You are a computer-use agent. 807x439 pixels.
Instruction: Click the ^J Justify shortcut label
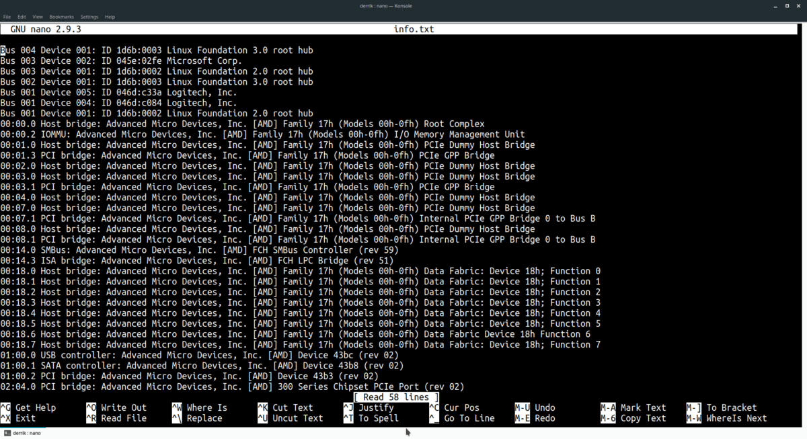click(x=369, y=407)
